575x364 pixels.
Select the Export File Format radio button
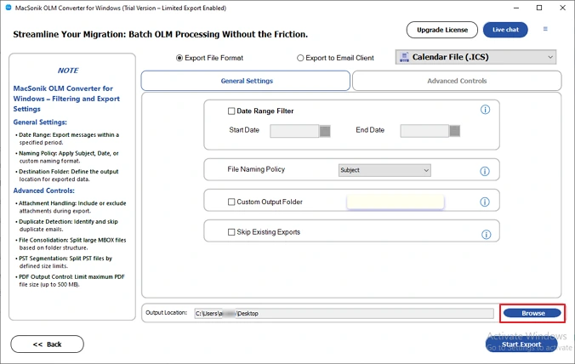[x=179, y=58]
